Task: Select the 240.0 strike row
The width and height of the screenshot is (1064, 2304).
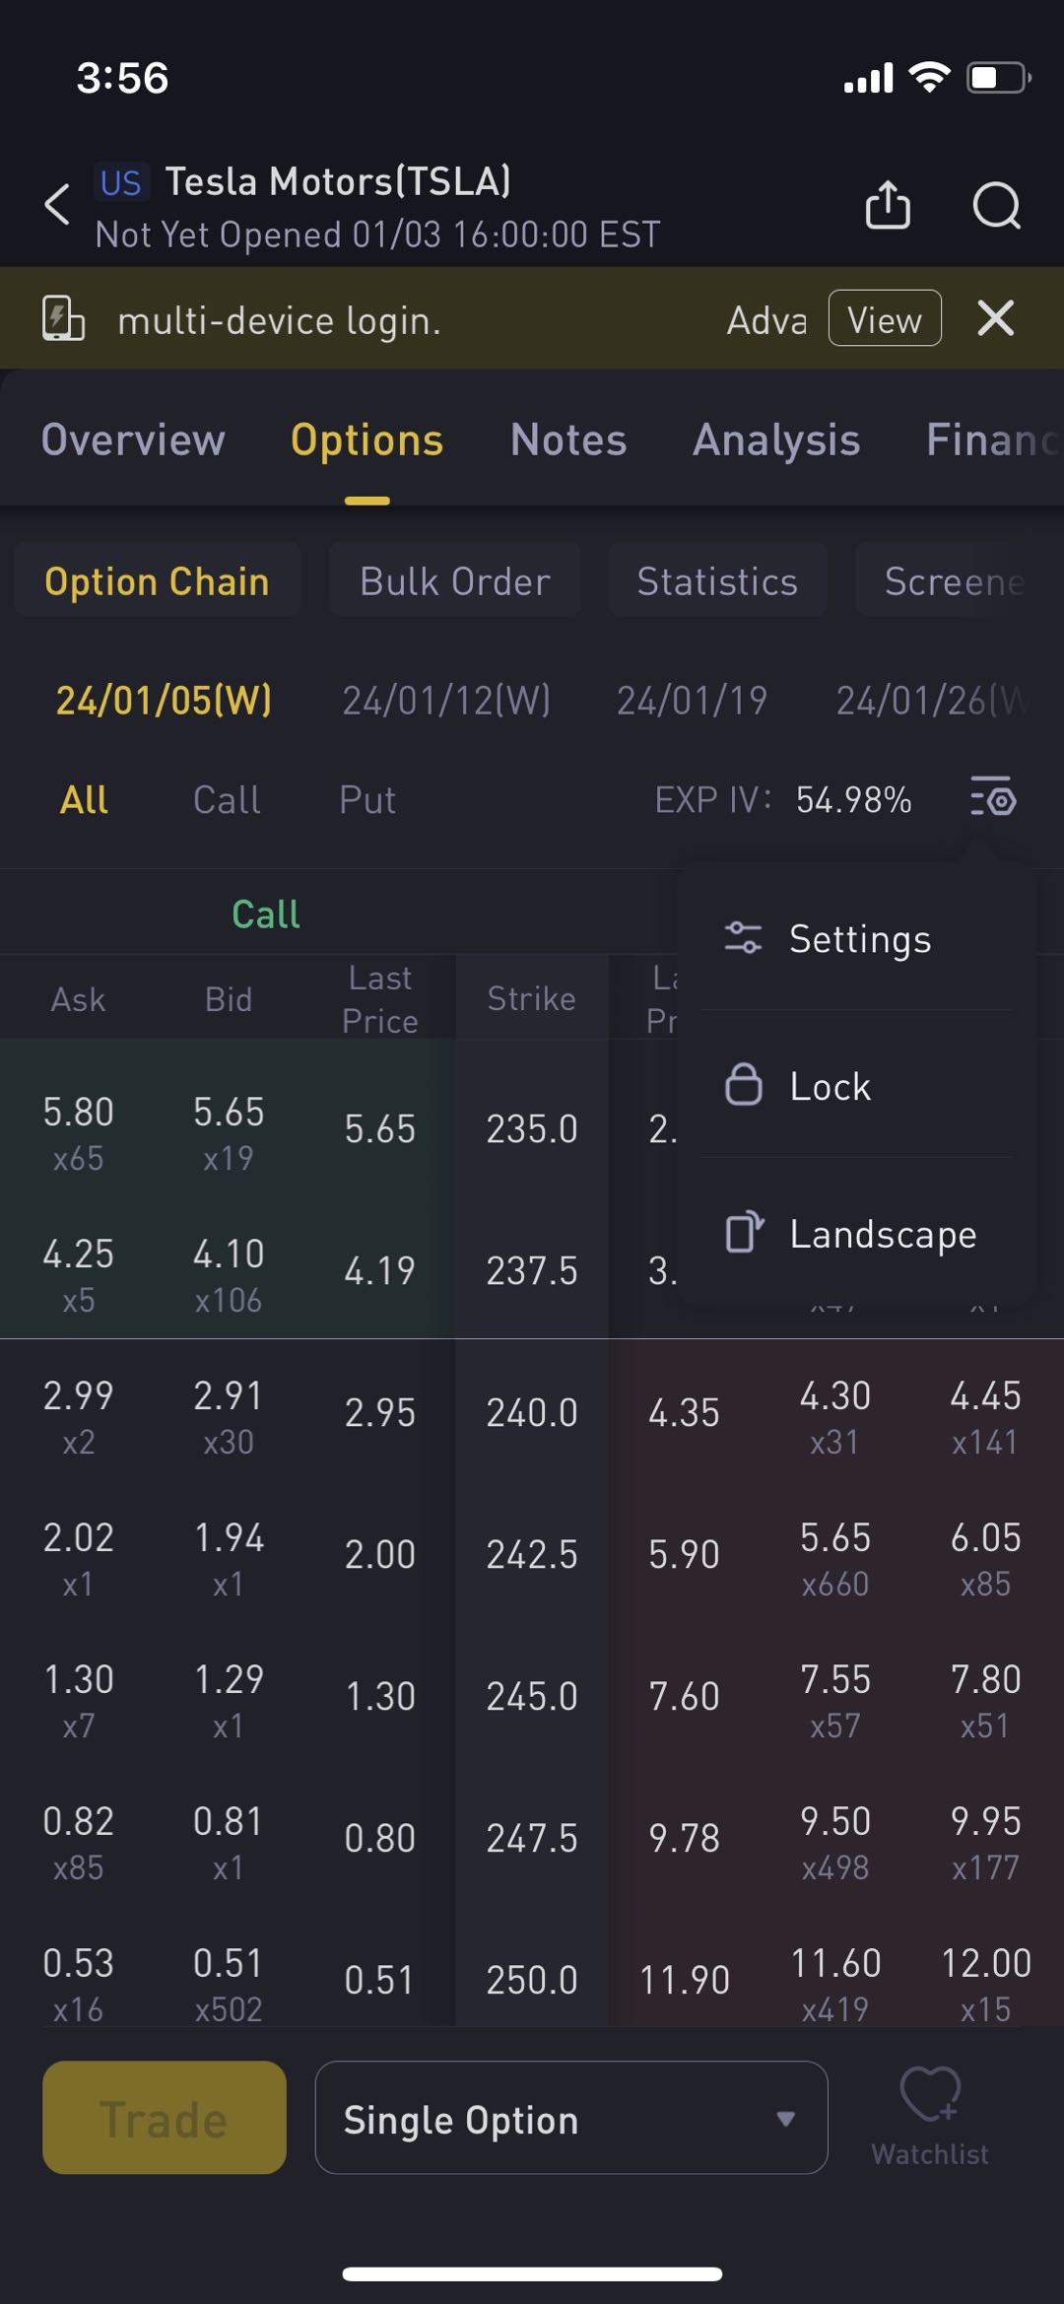Action: (532, 1412)
